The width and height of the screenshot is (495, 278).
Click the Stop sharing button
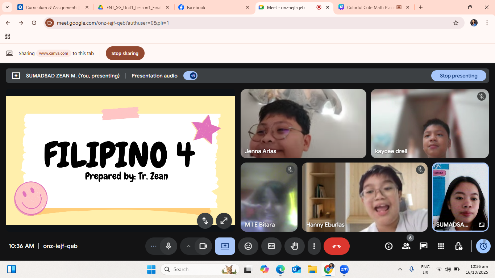click(125, 53)
